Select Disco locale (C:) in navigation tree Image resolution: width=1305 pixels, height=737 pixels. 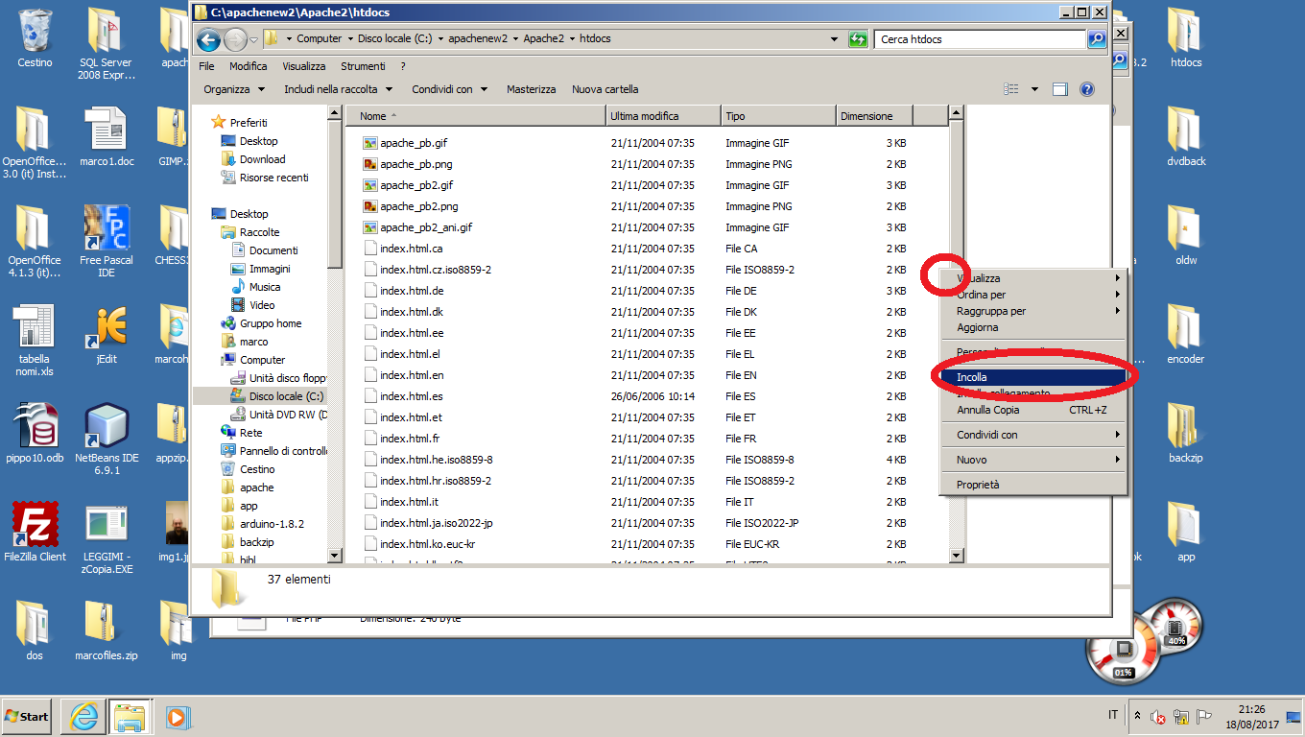point(286,396)
